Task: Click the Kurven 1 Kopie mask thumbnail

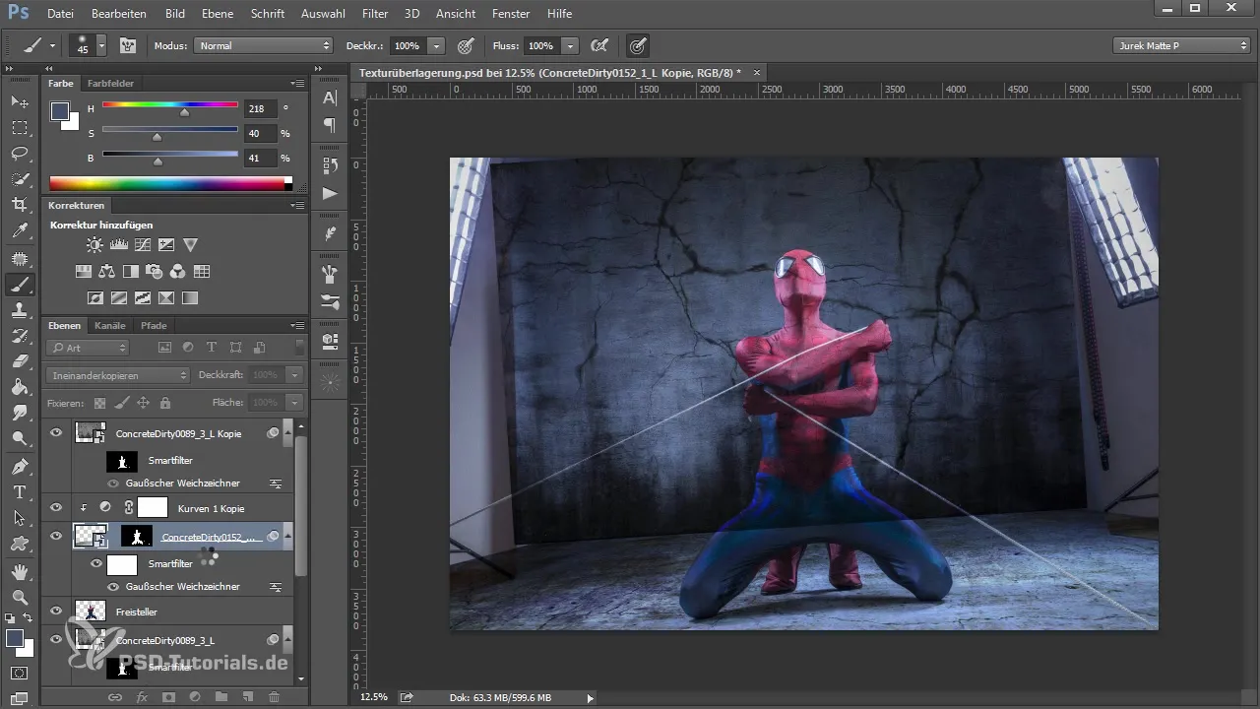Action: click(x=153, y=508)
